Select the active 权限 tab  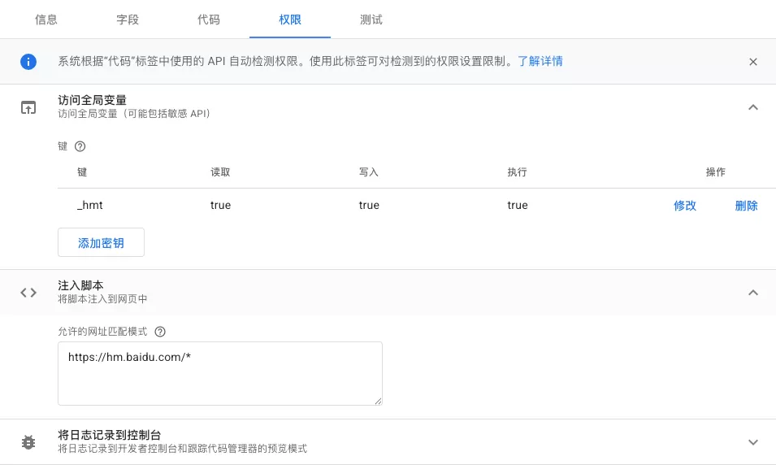tap(290, 20)
